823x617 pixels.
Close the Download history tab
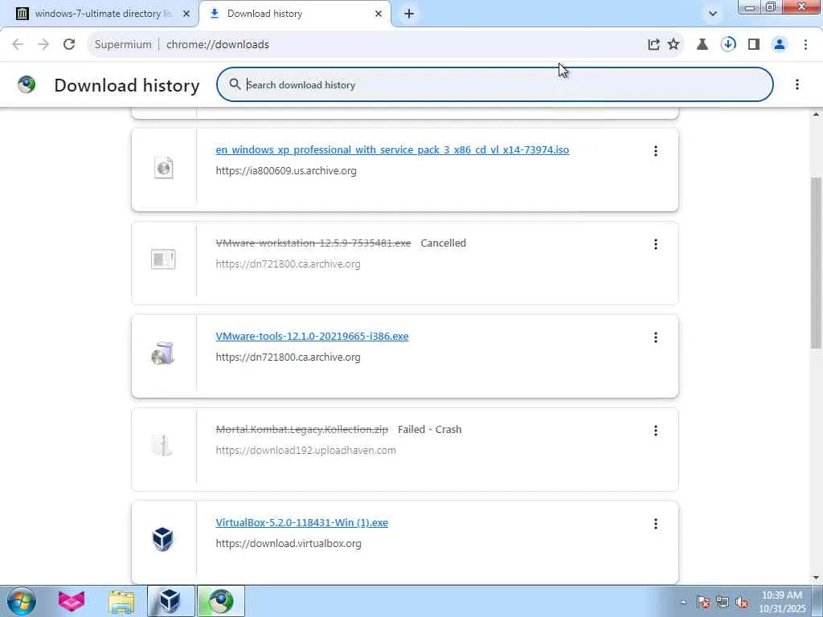click(x=379, y=14)
